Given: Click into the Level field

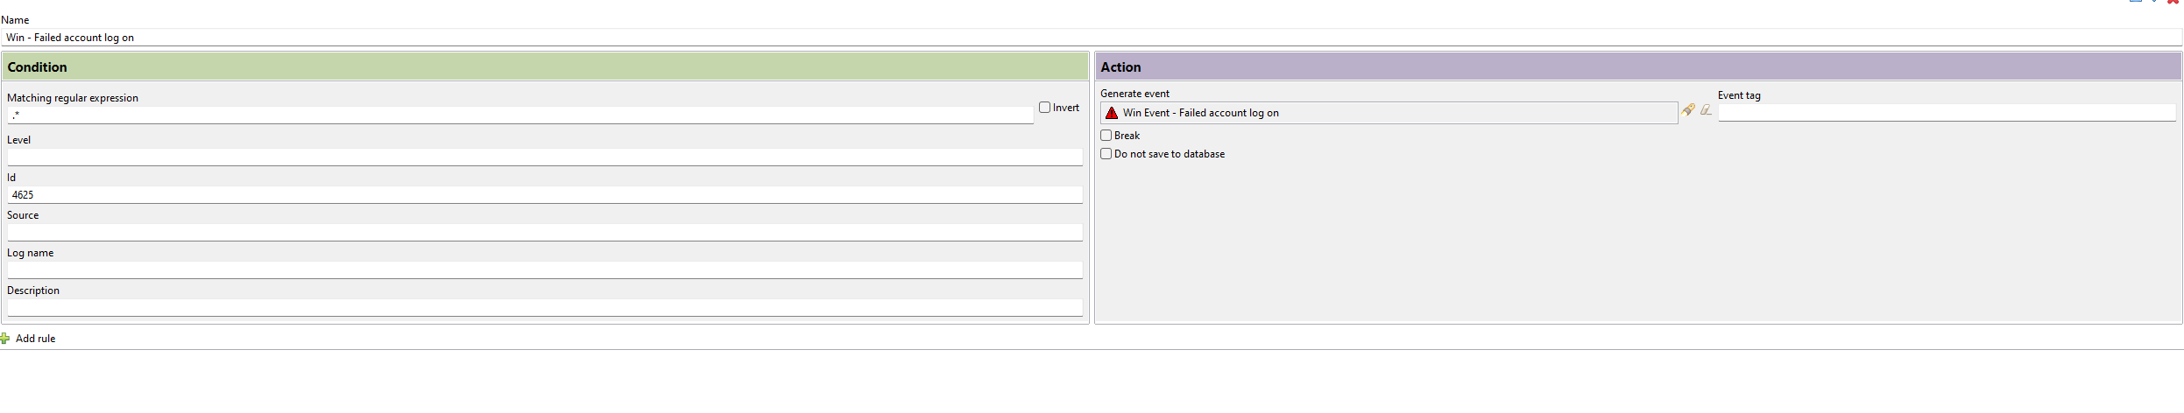Looking at the screenshot, I should tap(545, 157).
